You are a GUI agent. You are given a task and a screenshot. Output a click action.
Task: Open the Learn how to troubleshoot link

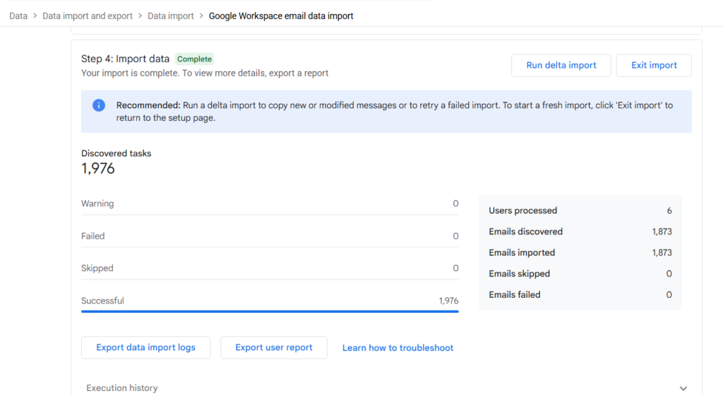pyautogui.click(x=398, y=348)
